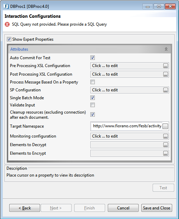Disable Single Batch Mode checkbox
Image resolution: width=179 pixels, height=219 pixels.
click(x=92, y=98)
